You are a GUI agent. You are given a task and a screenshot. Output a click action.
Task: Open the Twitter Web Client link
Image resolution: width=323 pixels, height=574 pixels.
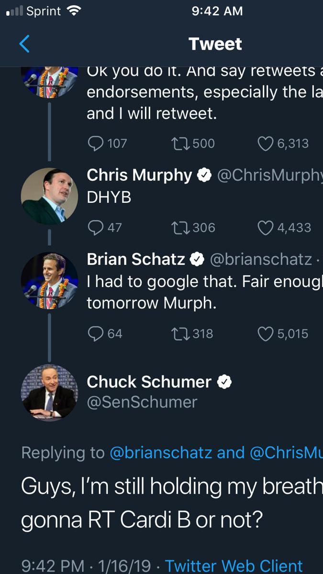pyautogui.click(x=234, y=566)
